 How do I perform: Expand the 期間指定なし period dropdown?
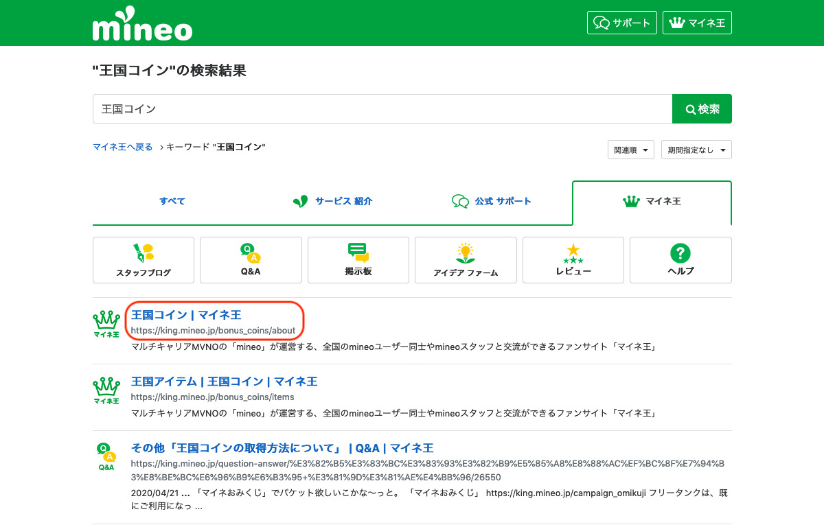pos(696,150)
